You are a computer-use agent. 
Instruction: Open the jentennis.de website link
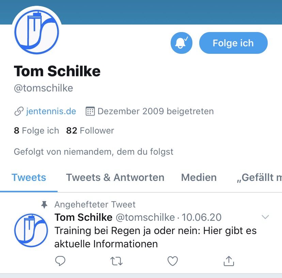point(51,111)
